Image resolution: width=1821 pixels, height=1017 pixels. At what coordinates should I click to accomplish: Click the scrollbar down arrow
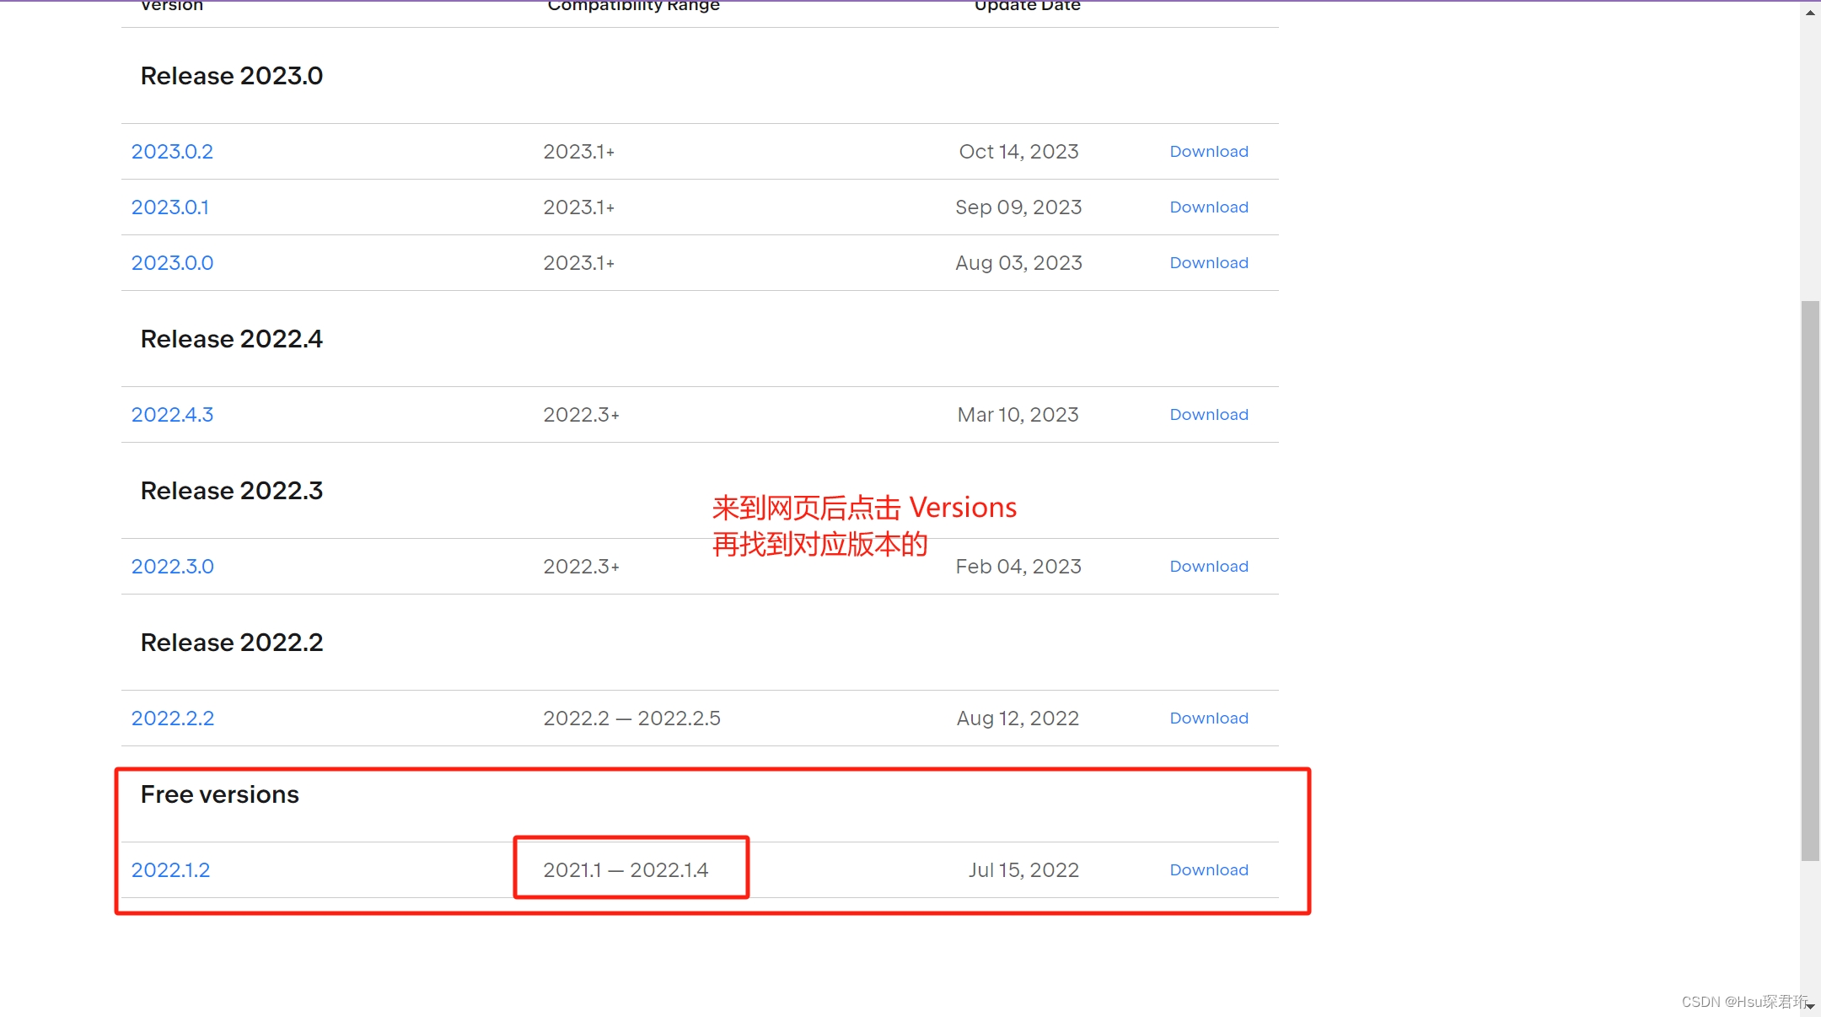tap(1810, 1006)
